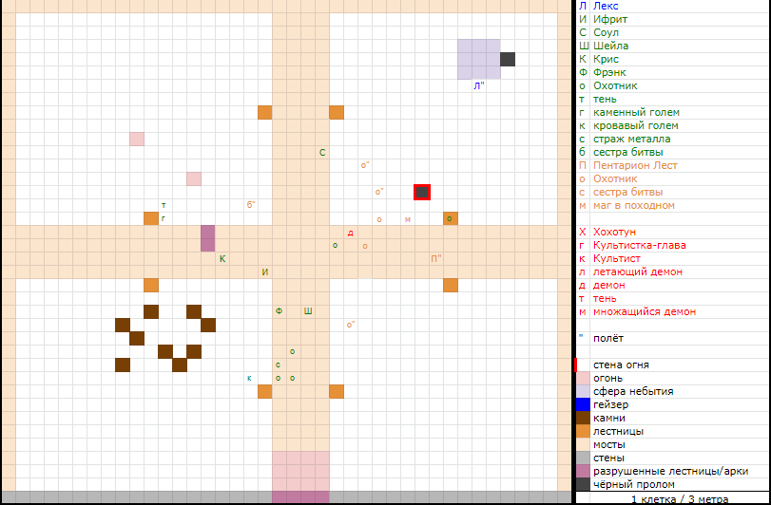The height and width of the screenshot is (505, 771).
Task: Click the green 'С' token on the vertical bridge
Action: point(322,153)
